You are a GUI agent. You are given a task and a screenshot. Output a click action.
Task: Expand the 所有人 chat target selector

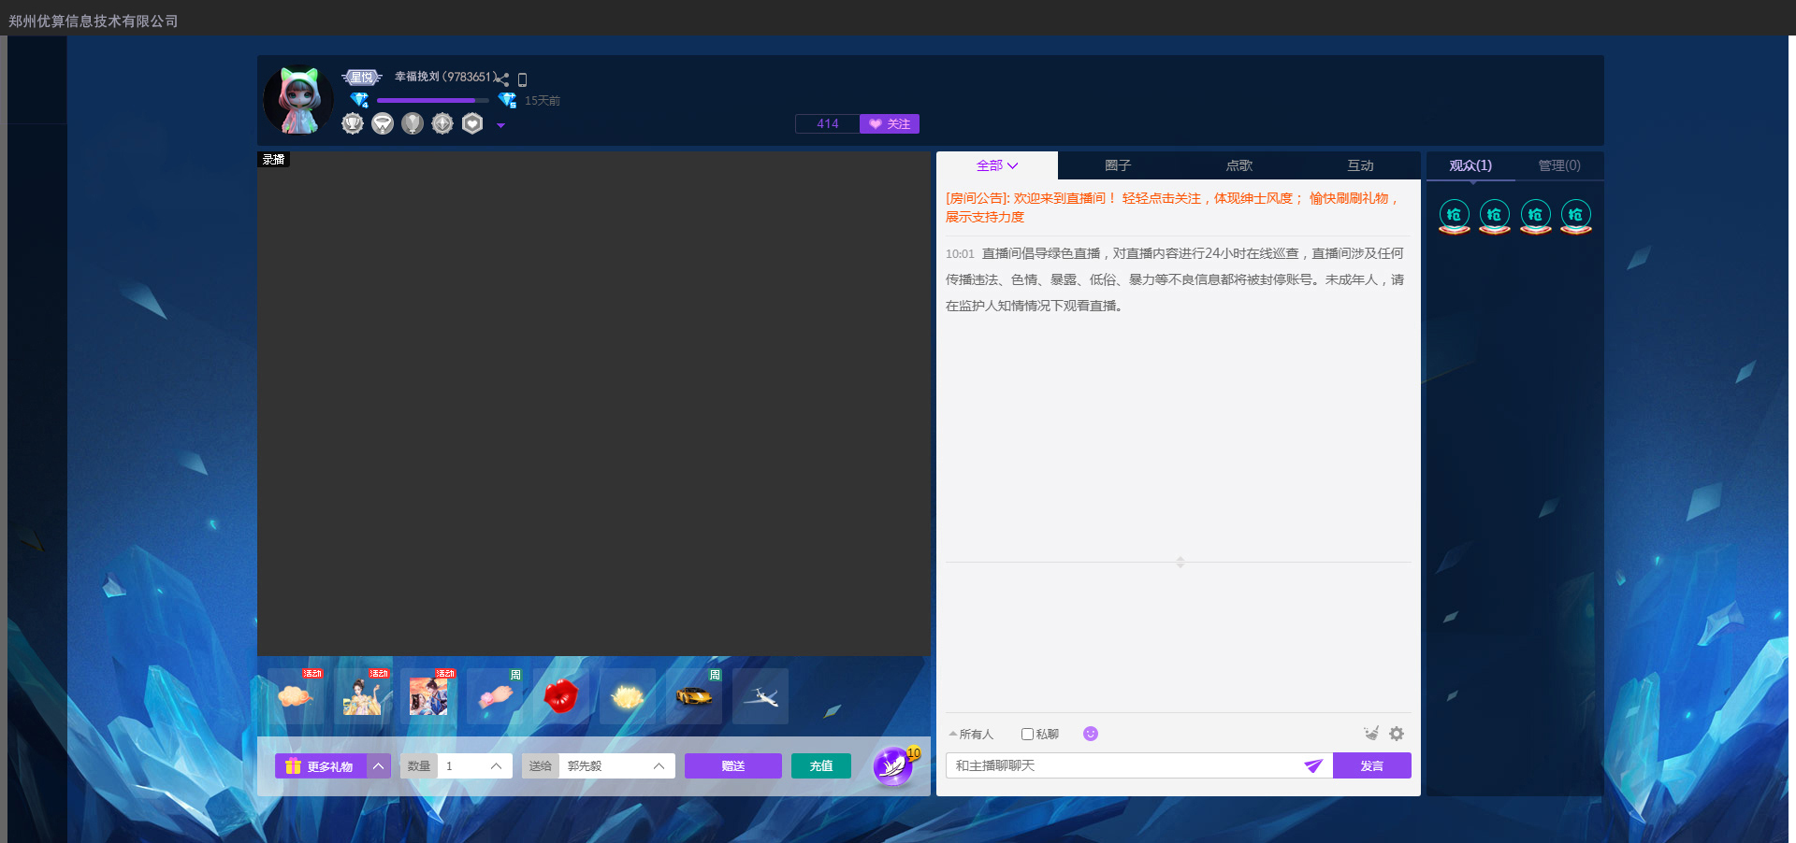(971, 734)
